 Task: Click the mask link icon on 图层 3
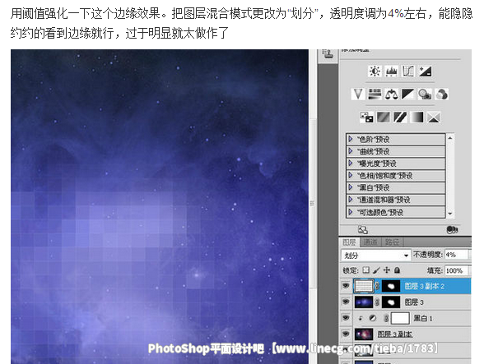tap(377, 302)
